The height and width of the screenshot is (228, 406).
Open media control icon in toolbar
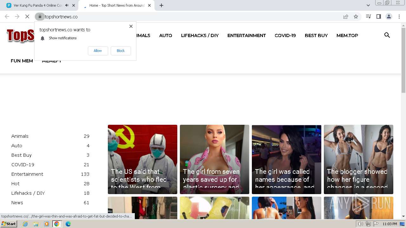pos(368,16)
